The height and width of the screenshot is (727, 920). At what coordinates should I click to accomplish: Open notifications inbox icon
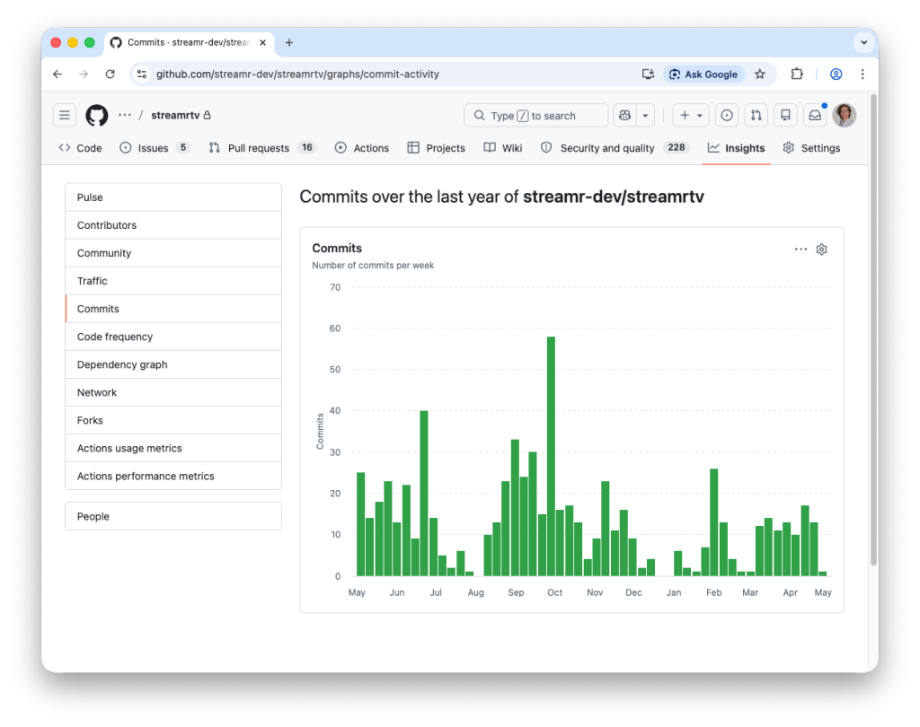coord(815,116)
